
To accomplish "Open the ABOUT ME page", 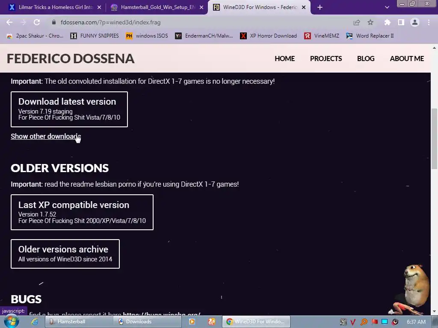I will (x=407, y=59).
